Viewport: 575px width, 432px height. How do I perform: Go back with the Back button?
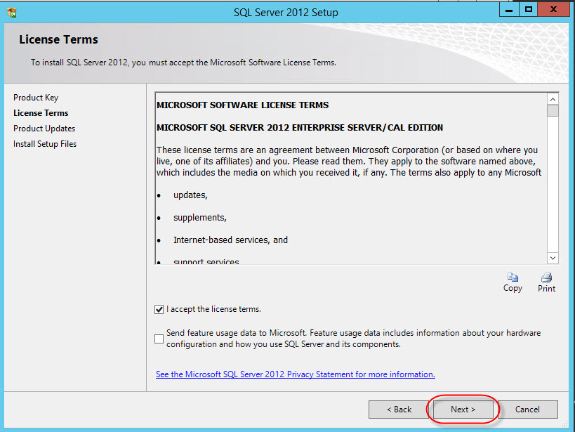[398, 409]
